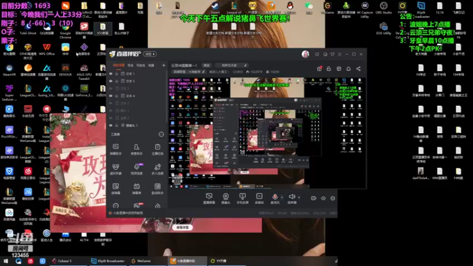Hide the 文本 5 layer
Screen dimensions: 473x266
pos(111,81)
